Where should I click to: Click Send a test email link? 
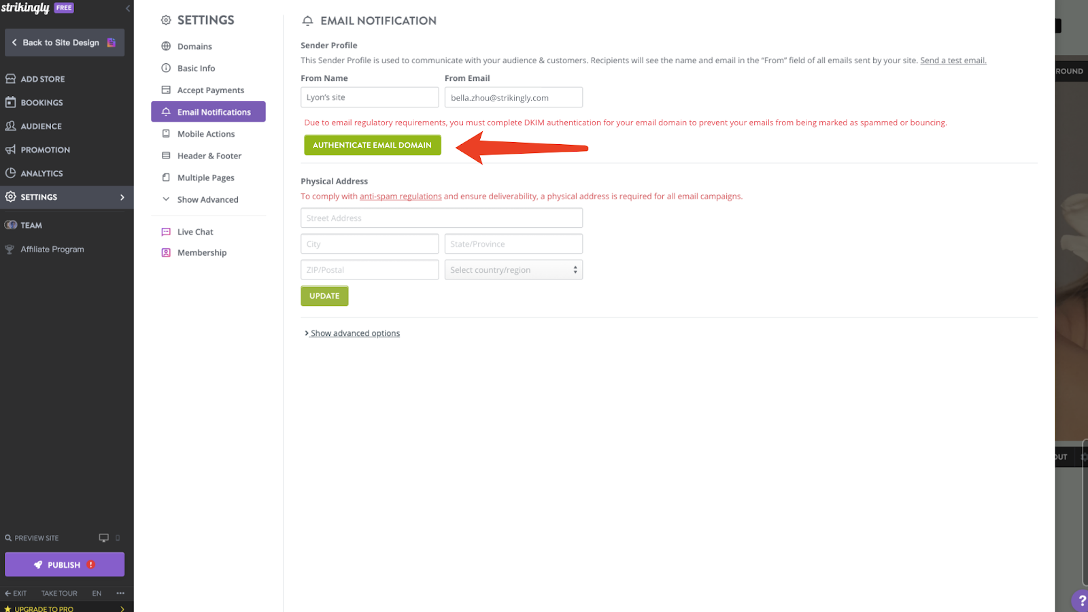(953, 61)
